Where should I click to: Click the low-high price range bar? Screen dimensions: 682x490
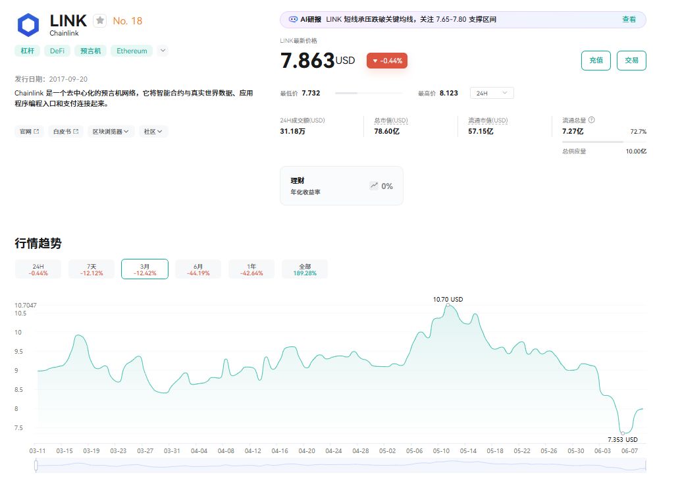[369, 93]
